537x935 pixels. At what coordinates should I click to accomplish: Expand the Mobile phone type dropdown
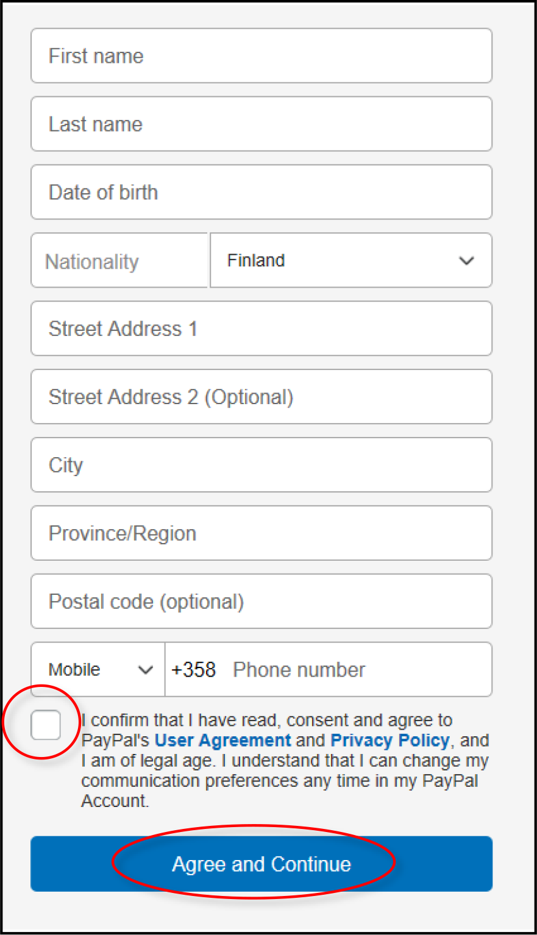point(98,670)
